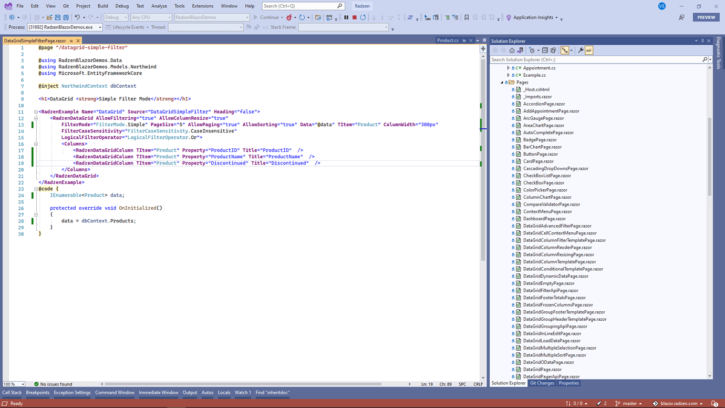Toggle auto-hide pin on the Solution Explorer panel
Viewport: 725px width, 408px height.
(x=702, y=41)
